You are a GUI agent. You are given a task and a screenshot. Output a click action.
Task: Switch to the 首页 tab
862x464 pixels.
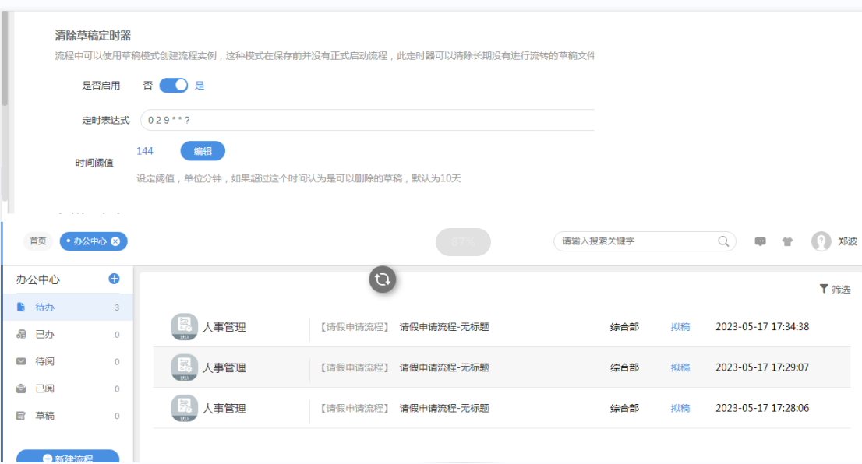coord(37,241)
